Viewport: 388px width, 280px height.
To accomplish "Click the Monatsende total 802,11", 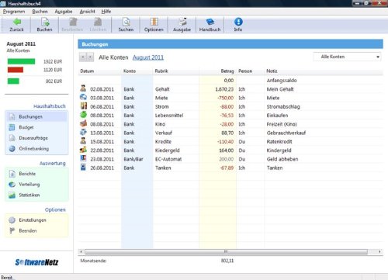I will coord(227,261).
